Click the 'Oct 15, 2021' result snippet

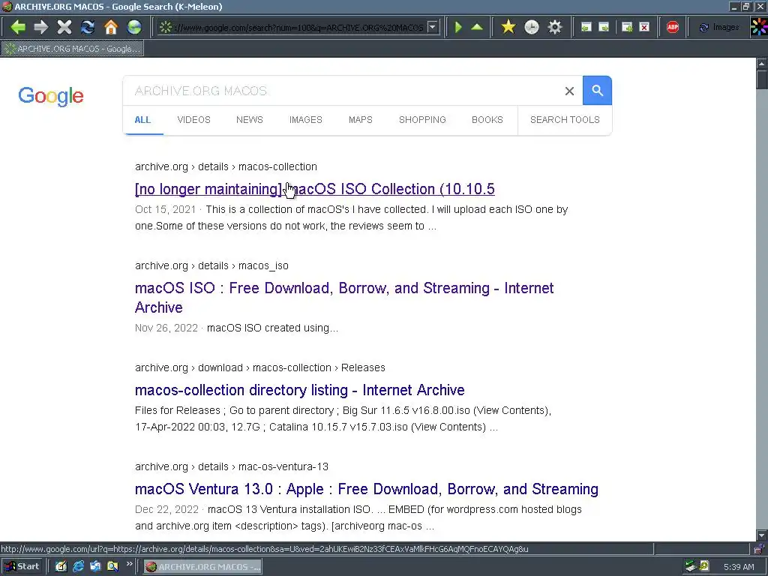tap(351, 217)
